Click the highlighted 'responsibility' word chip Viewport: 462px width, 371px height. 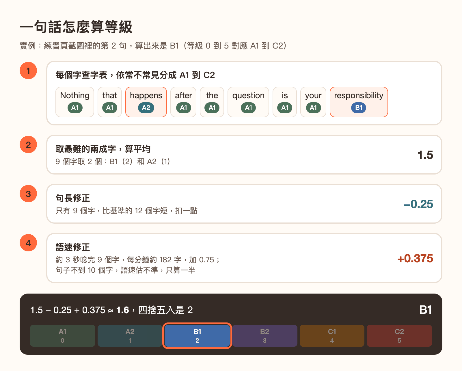coord(359,102)
